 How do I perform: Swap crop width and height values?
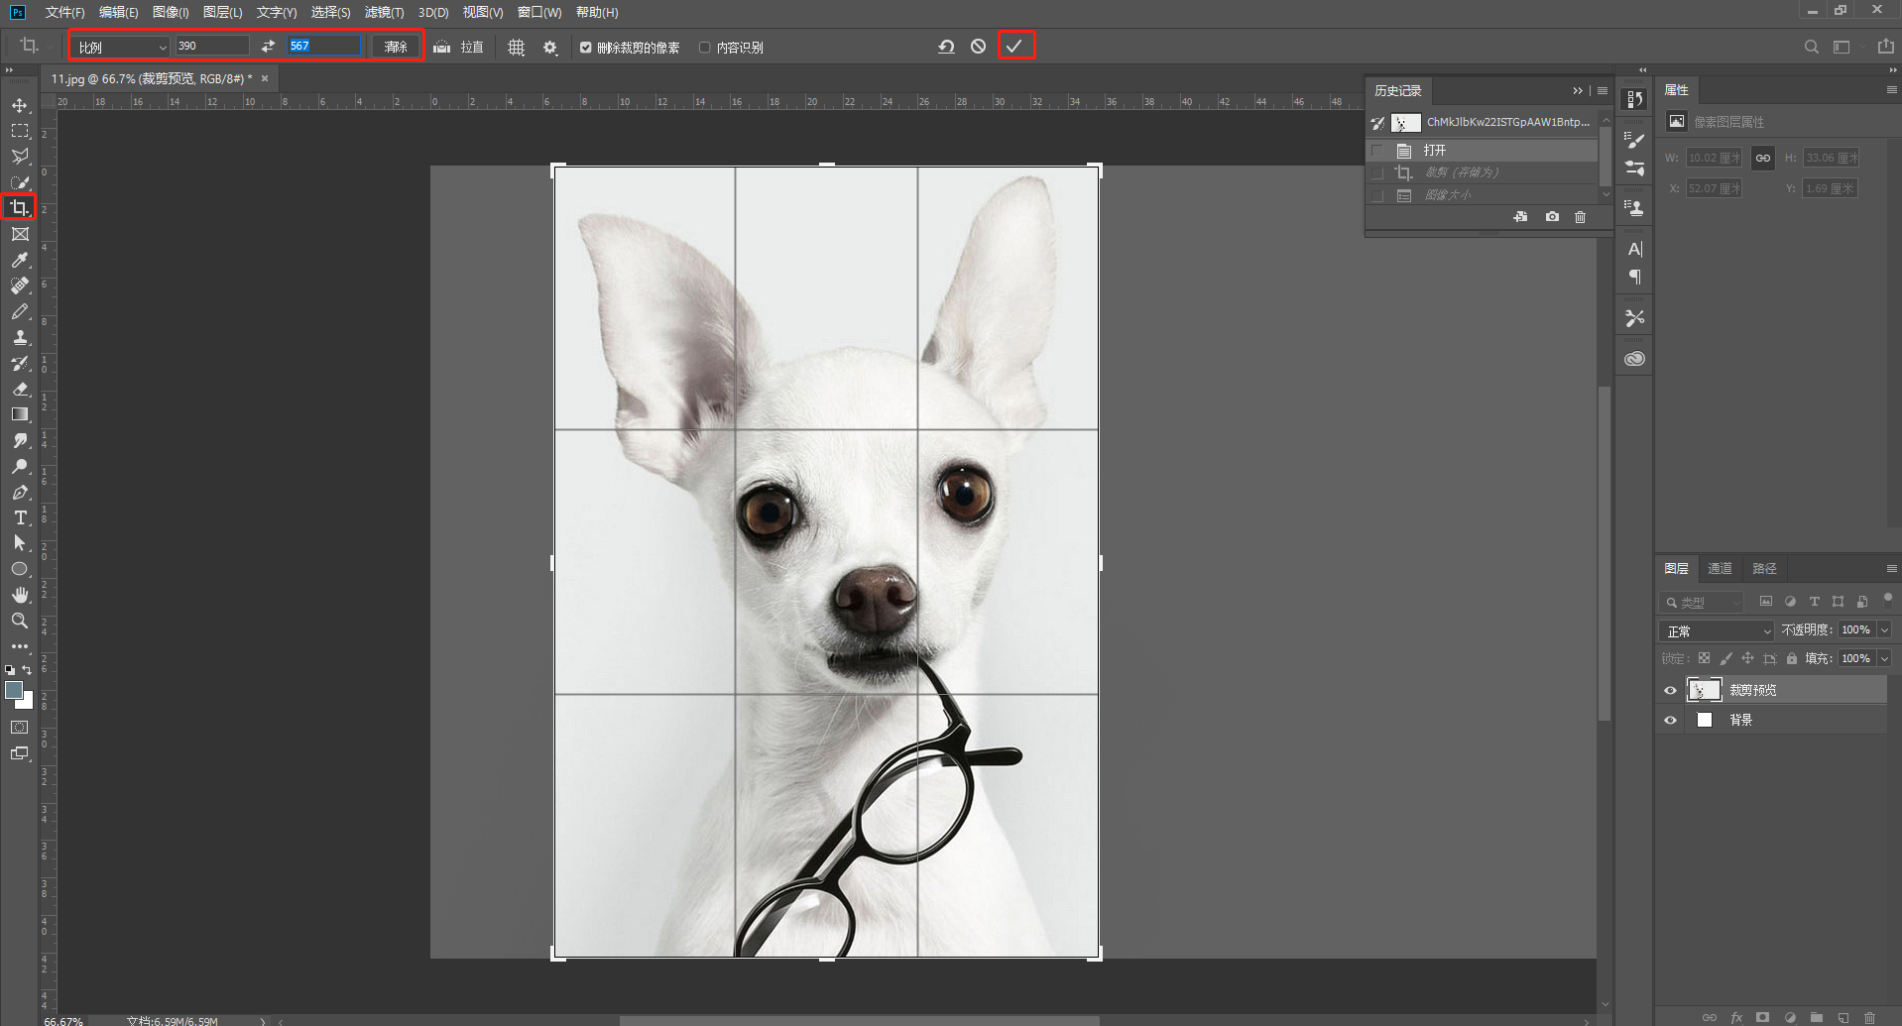point(268,47)
